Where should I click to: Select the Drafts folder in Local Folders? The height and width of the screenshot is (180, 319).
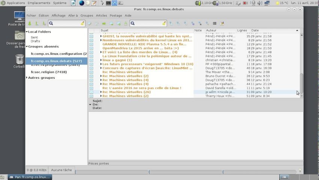point(35,41)
